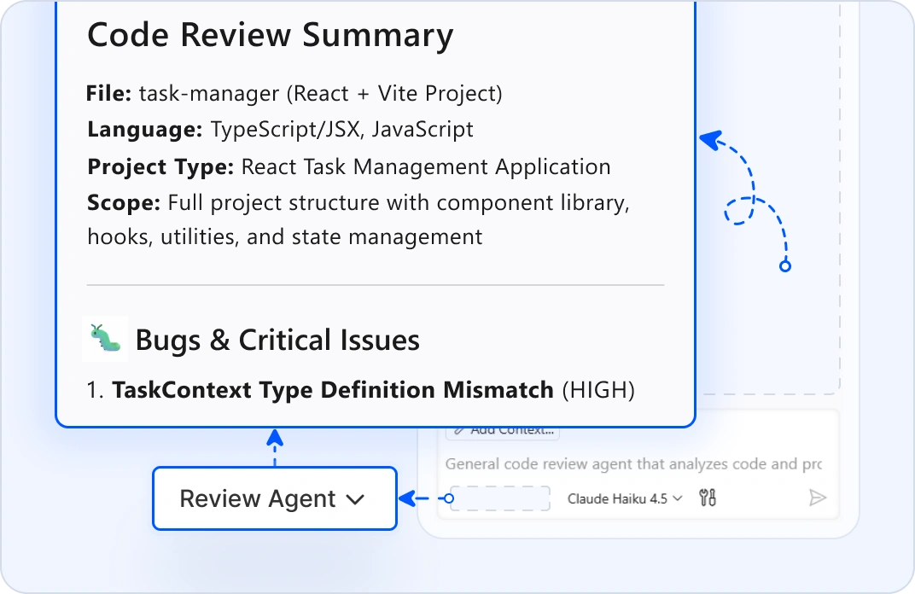Screen dimensions: 915x594
Task: Select the Bugs & Critical Issues heading
Action: pos(277,340)
